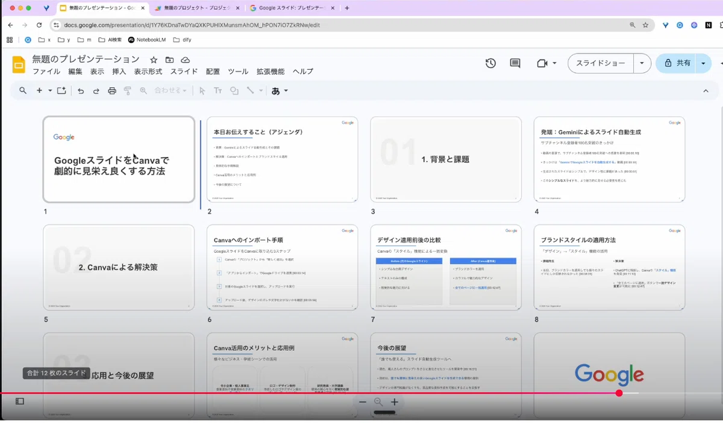
Task: Zoom in thumbnails with plus icon
Action: pos(395,402)
